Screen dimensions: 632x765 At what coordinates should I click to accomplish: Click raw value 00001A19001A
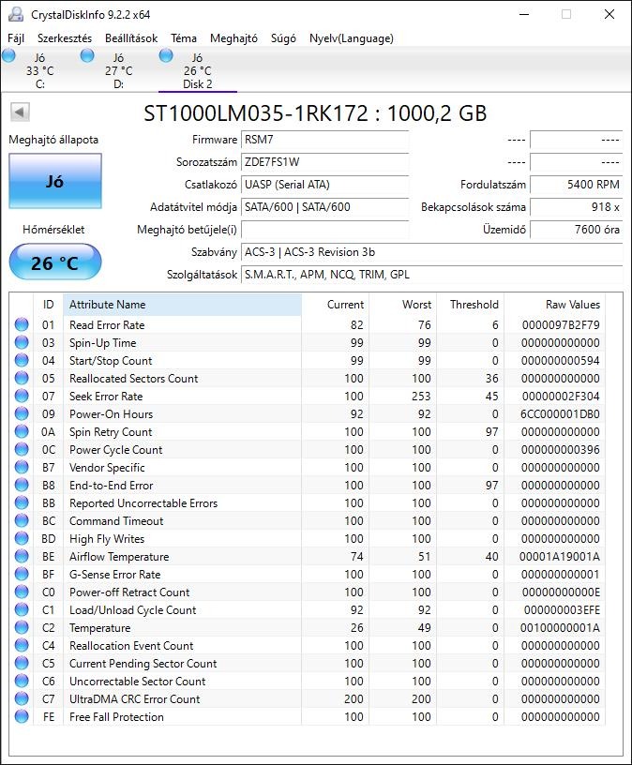pyautogui.click(x=559, y=557)
